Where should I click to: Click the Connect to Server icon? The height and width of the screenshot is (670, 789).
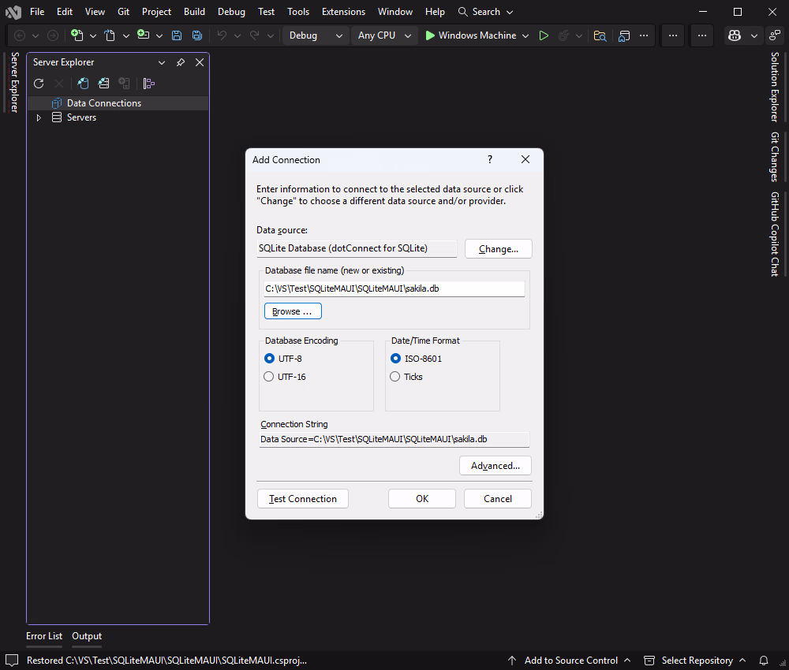pyautogui.click(x=103, y=83)
